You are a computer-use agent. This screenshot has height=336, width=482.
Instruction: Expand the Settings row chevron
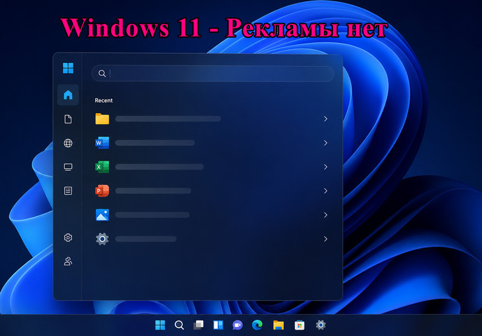point(326,239)
